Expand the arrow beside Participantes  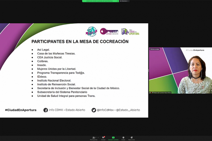tap(98, 137)
